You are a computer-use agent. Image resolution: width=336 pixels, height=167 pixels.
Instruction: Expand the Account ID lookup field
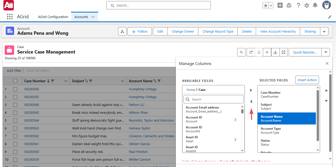click(235, 120)
